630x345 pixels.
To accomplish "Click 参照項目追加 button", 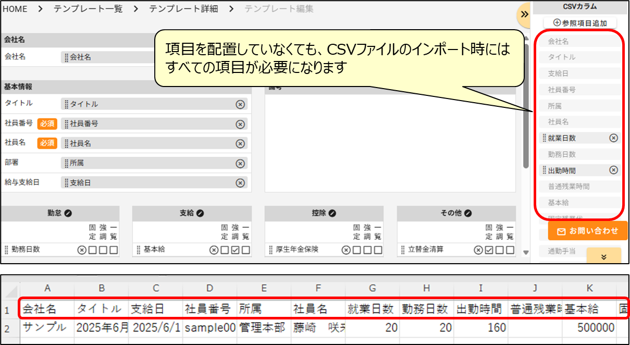I will pyautogui.click(x=579, y=22).
